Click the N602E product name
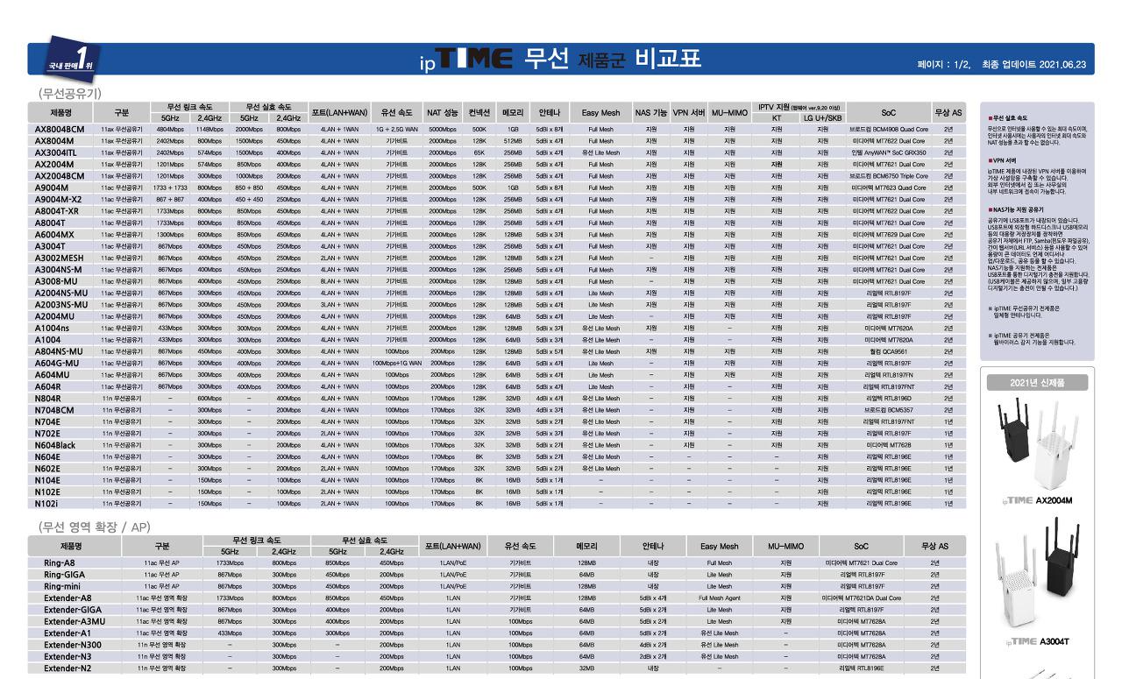The height and width of the screenshot is (679, 1122). point(47,468)
